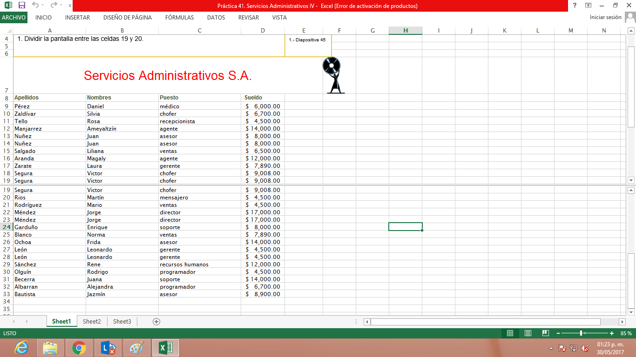
Task: Click the user account avatar icon
Action: click(x=630, y=18)
